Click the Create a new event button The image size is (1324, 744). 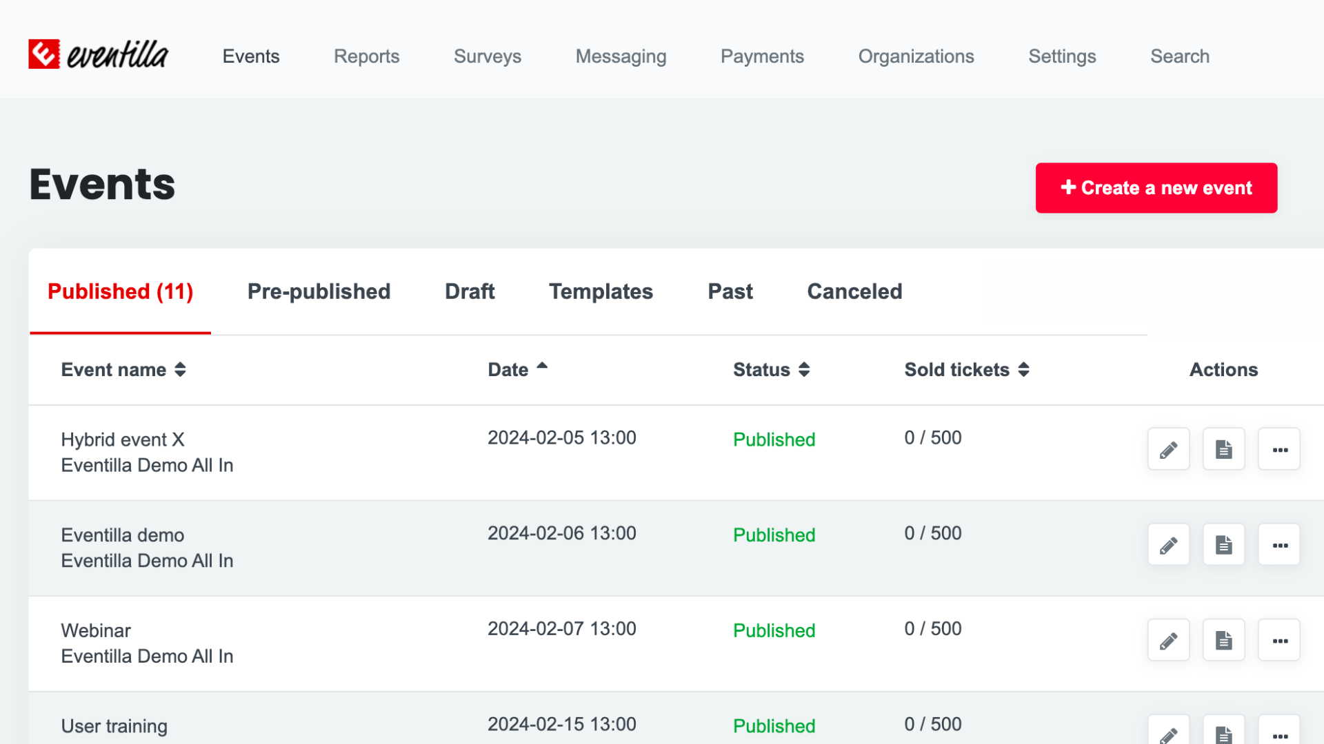(1156, 187)
